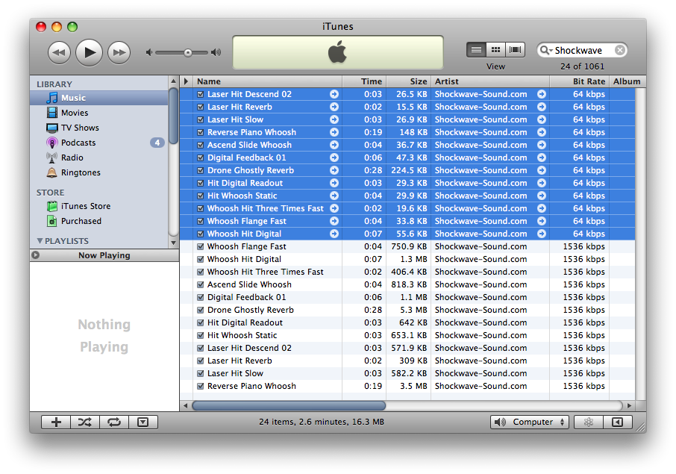
Task: Uncheck Reverse Piano Whoosh at 1536 kbps
Action: pyautogui.click(x=200, y=387)
